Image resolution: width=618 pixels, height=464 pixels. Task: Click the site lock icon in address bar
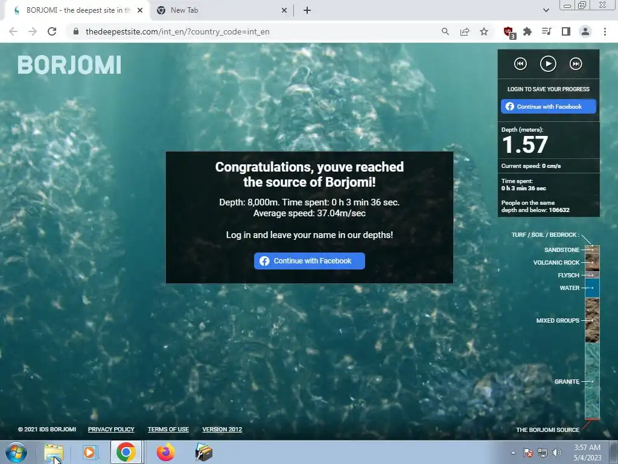click(77, 31)
